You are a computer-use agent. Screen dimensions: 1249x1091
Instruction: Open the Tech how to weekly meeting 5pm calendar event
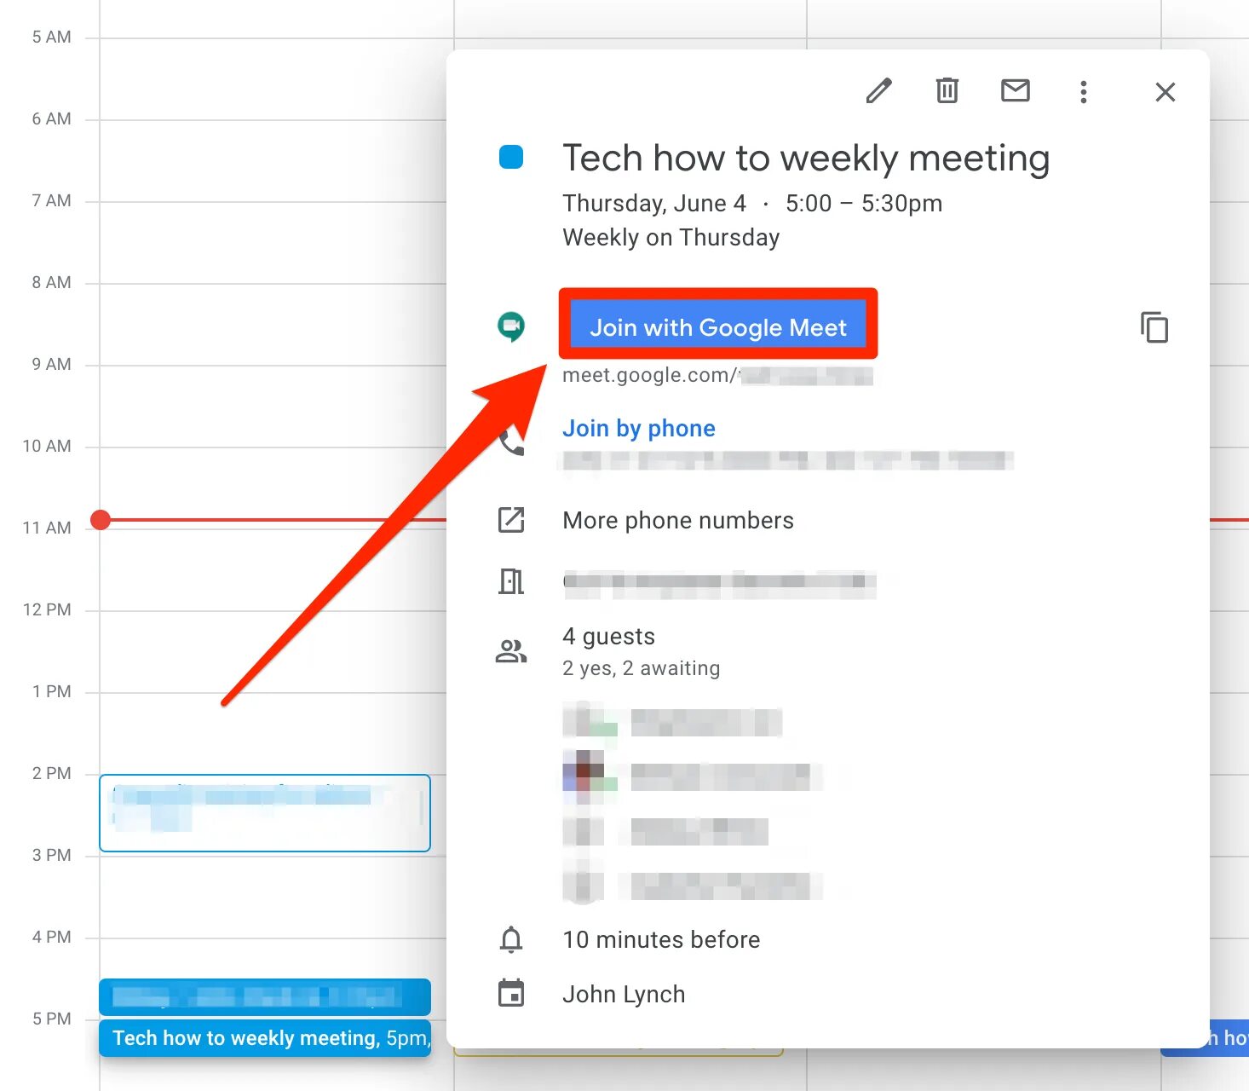click(x=265, y=1038)
